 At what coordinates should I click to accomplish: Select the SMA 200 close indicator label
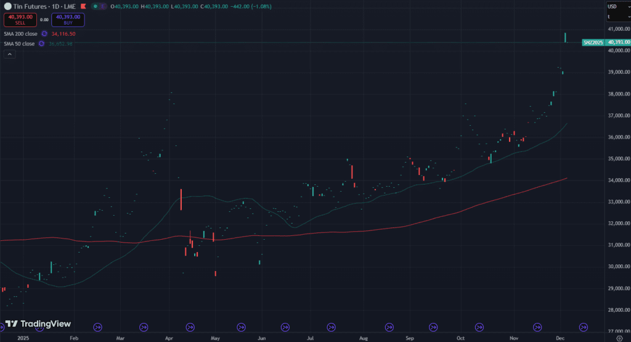(x=20, y=34)
